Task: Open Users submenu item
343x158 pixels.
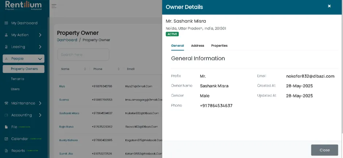Action: click(15, 89)
